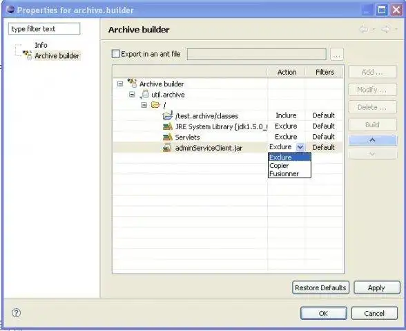Image resolution: width=406 pixels, height=331 pixels.
Task: Click the Restore Defaults button
Action: point(320,287)
